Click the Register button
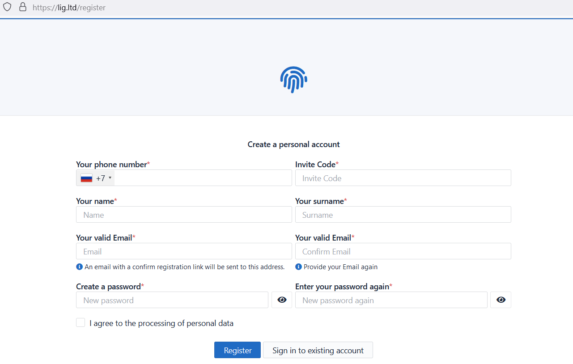 pyautogui.click(x=238, y=350)
